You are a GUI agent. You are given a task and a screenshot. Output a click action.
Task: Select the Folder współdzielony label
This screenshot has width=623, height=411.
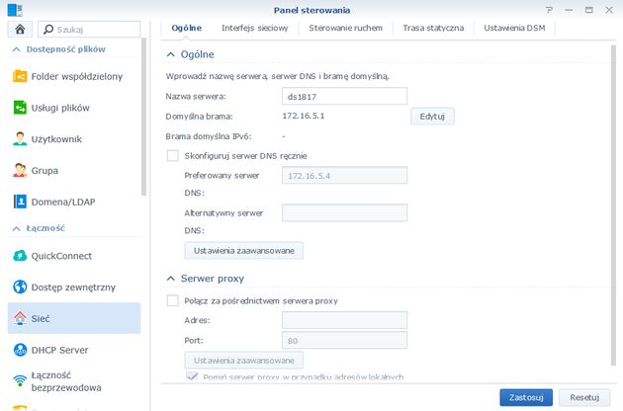77,76
